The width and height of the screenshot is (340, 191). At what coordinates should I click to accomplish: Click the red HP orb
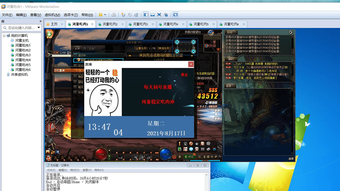coord(101,154)
